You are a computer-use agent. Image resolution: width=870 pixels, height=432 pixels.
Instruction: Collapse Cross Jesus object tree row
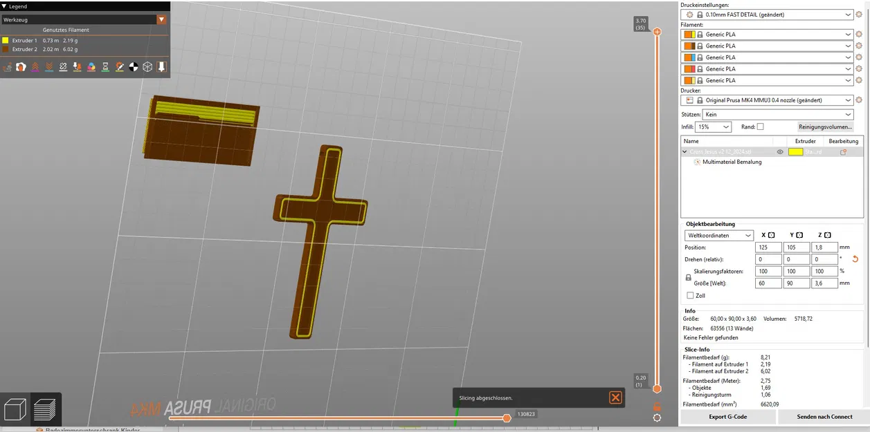pyautogui.click(x=685, y=152)
